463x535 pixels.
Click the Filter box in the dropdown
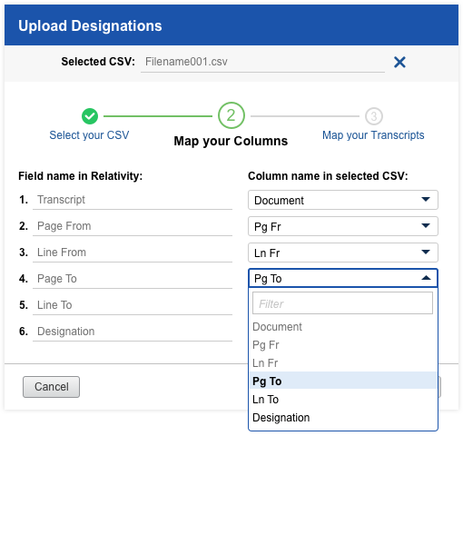(x=342, y=303)
